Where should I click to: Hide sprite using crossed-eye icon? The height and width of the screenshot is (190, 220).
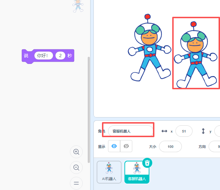pos(126,146)
